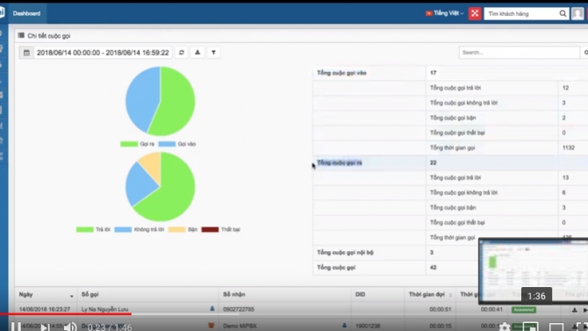This screenshot has width=588, height=331.
Task: Click the contact icon beside Demo MiPBX
Action: (344, 326)
